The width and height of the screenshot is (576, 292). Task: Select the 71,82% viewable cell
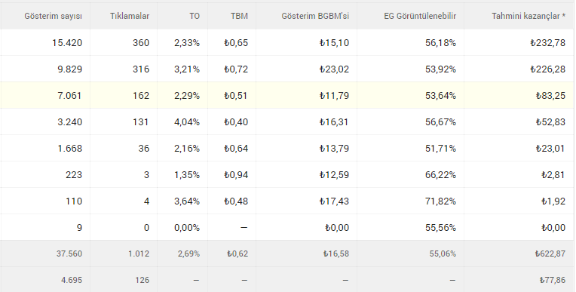point(440,201)
